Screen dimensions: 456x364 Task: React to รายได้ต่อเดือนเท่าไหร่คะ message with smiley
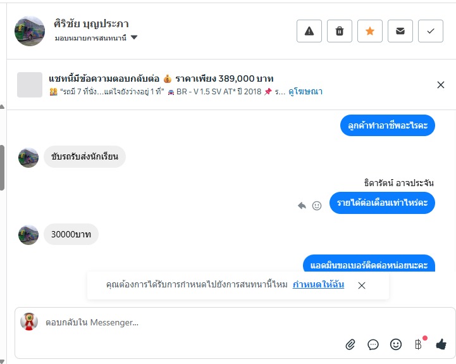(x=317, y=206)
